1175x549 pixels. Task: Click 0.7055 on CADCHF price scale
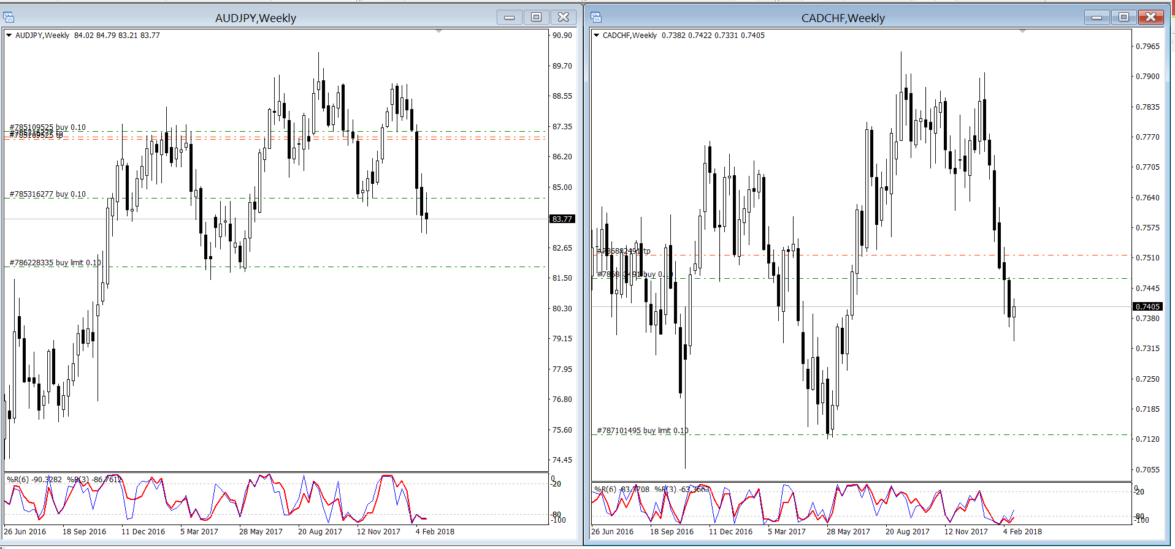[1148, 470]
